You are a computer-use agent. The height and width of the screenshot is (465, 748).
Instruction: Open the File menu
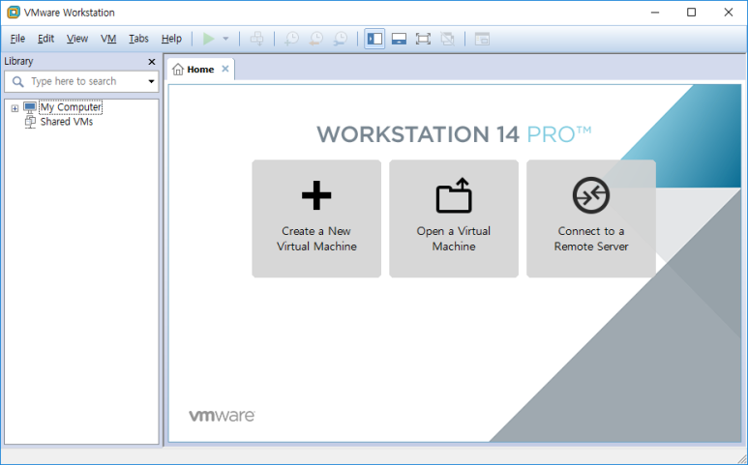pyautogui.click(x=17, y=39)
